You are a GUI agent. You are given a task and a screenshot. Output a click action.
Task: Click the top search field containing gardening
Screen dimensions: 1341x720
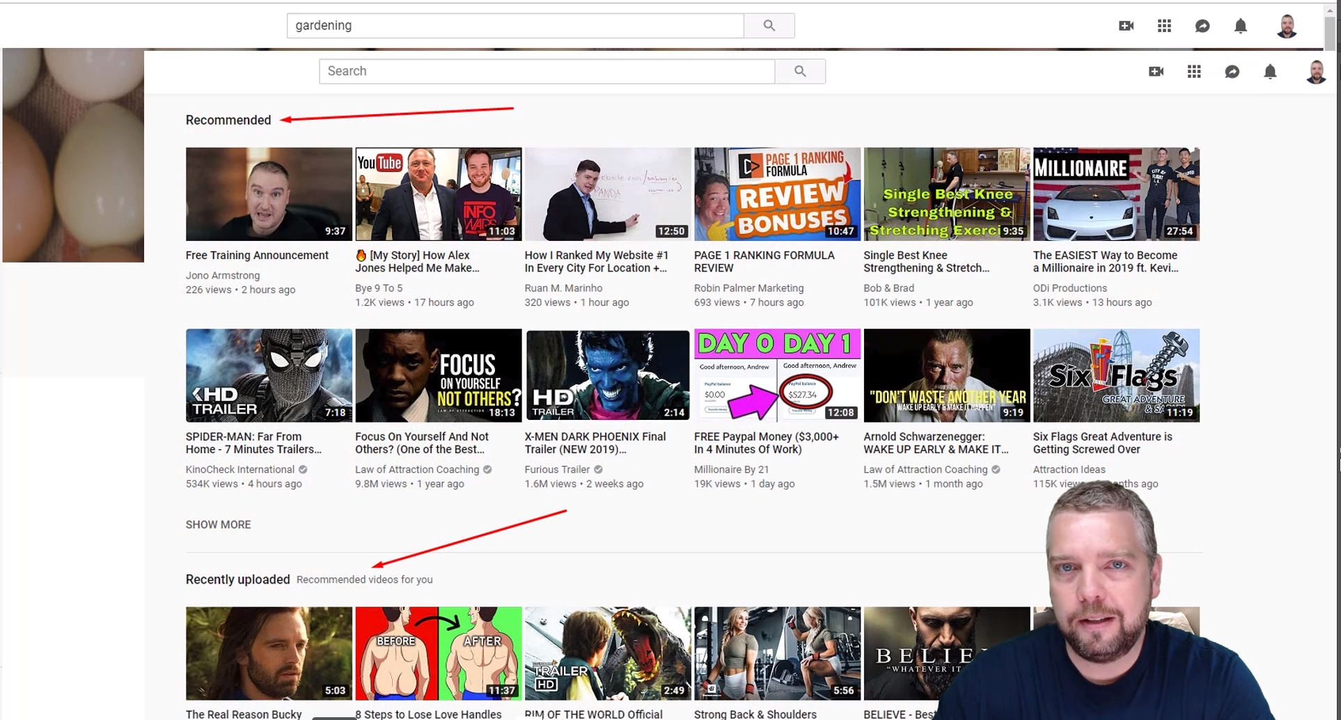[x=515, y=26]
